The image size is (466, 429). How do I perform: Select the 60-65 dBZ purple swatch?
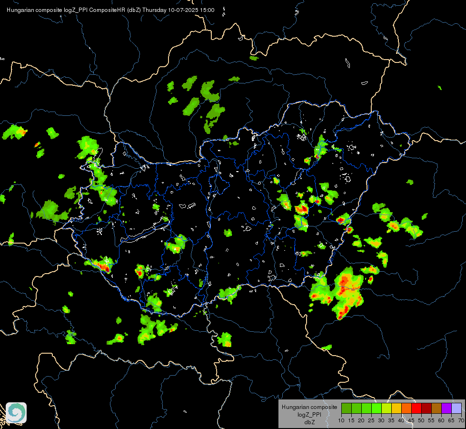click(x=446, y=408)
